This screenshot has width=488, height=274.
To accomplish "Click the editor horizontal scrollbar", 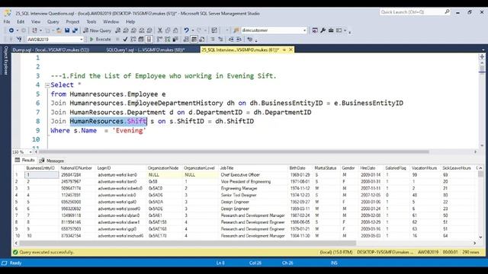I will [233, 152].
